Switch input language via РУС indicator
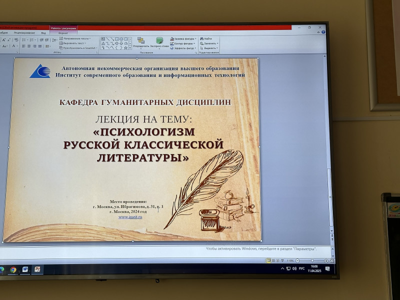 pyautogui.click(x=302, y=268)
